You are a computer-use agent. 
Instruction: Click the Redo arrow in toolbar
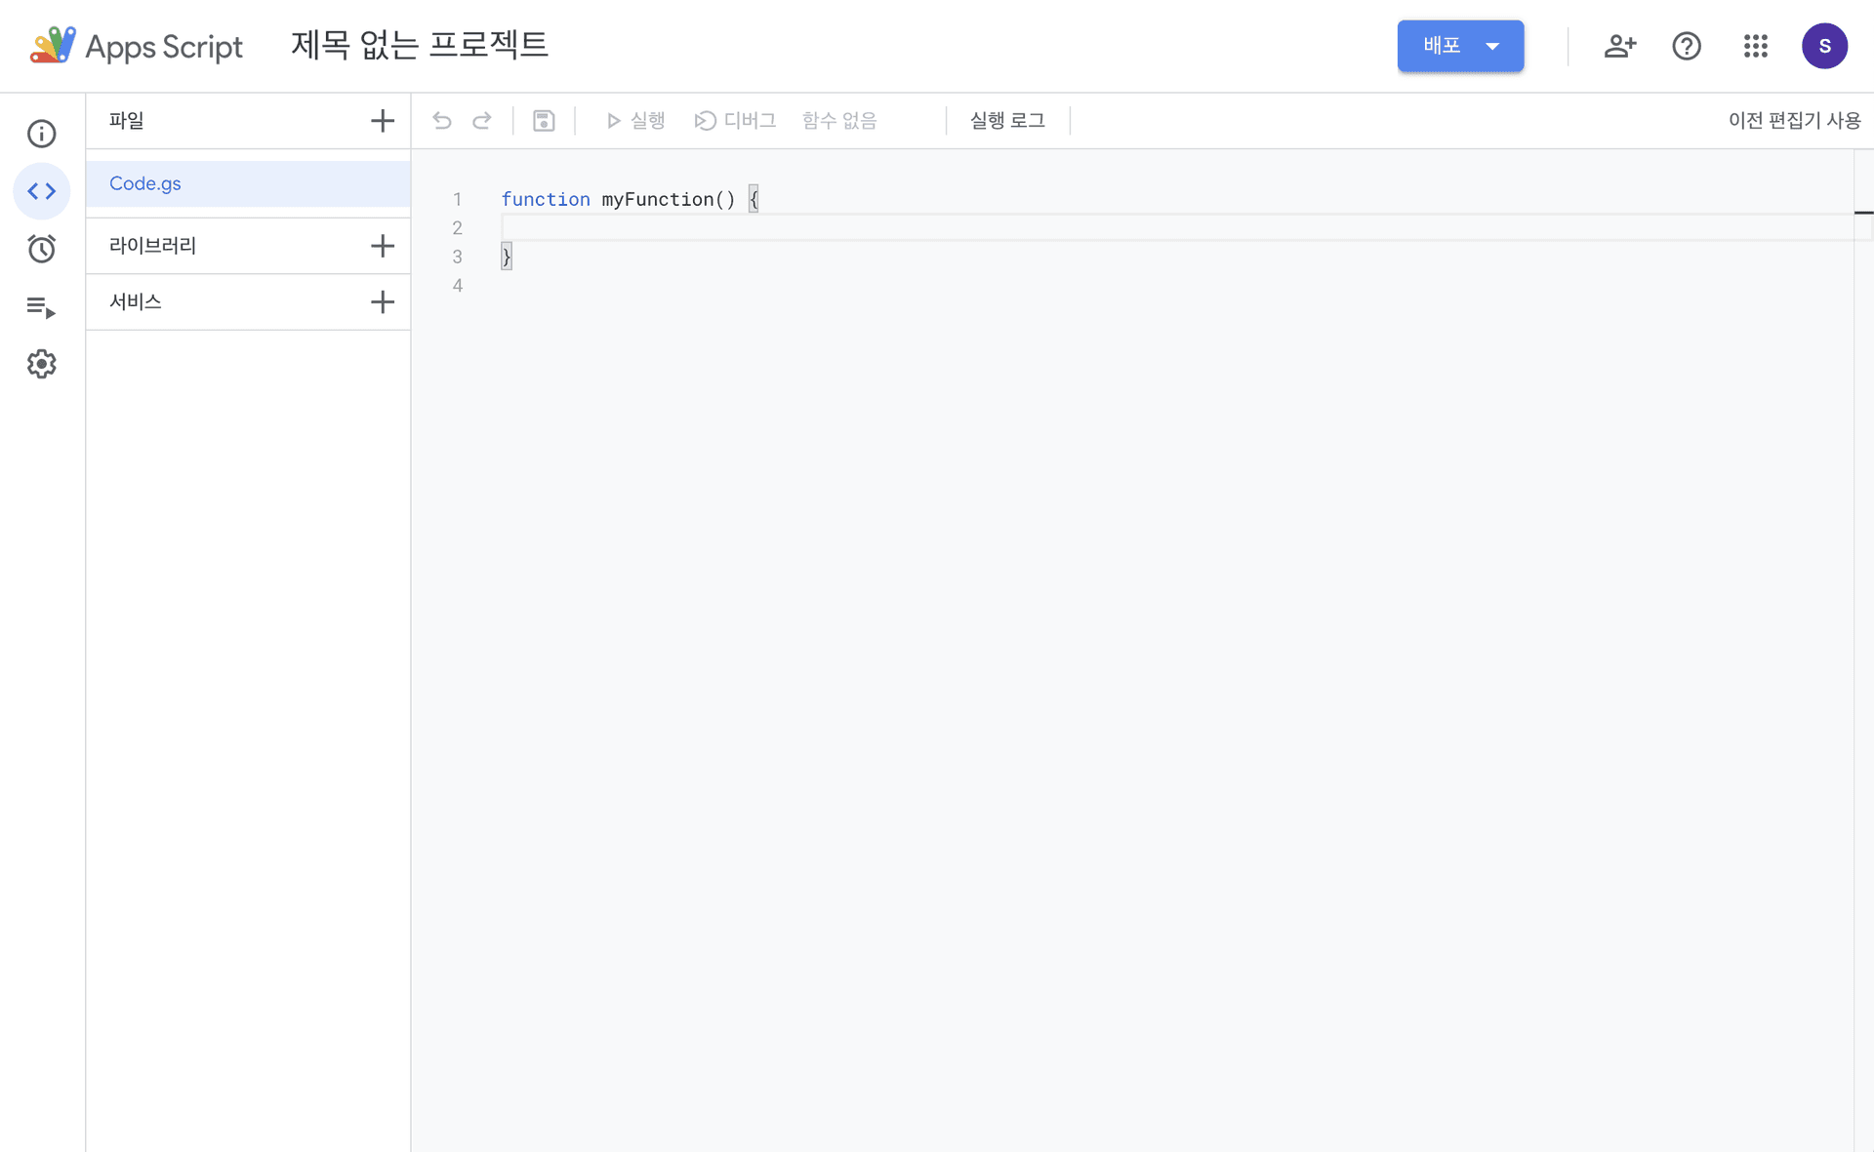[482, 121]
